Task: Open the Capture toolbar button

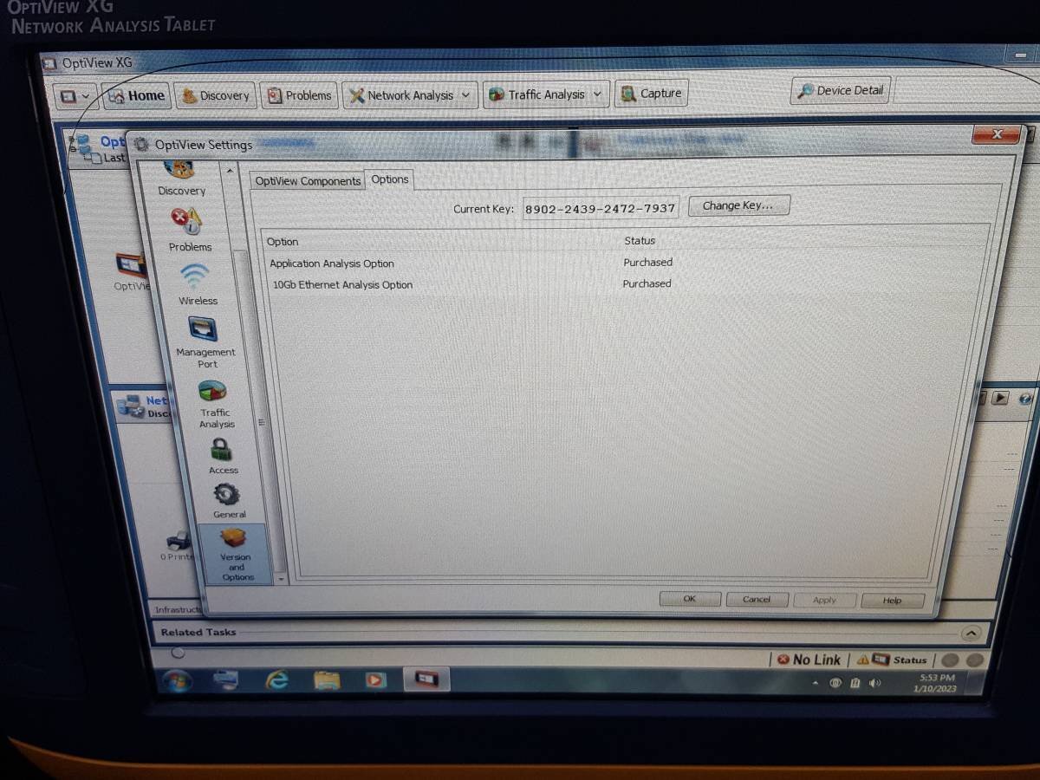Action: tap(651, 94)
